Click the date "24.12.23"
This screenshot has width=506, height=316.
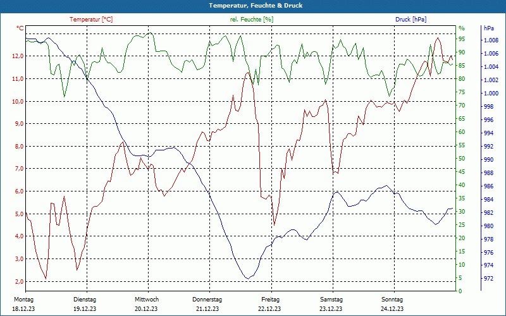click(392, 309)
